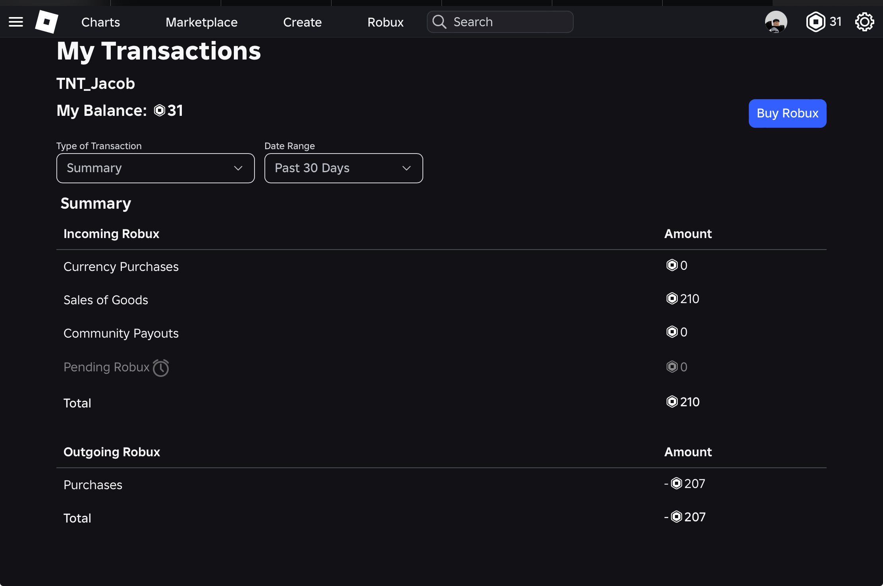Expand the Type of Transaction dropdown

[155, 168]
